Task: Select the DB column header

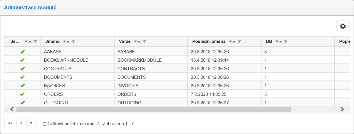Action: pos(269,41)
